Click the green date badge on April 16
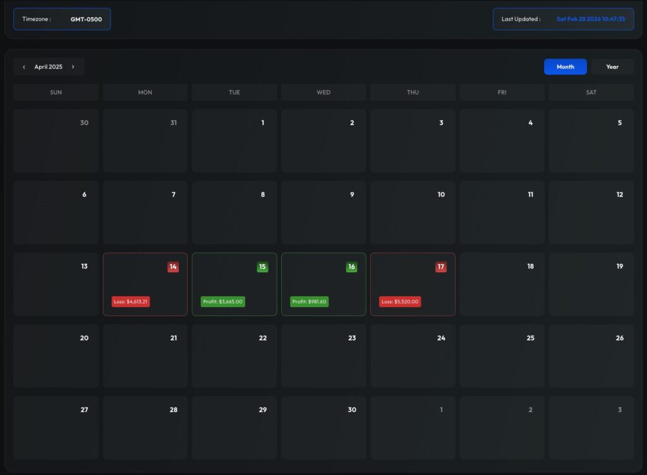The image size is (647, 475). (x=351, y=267)
